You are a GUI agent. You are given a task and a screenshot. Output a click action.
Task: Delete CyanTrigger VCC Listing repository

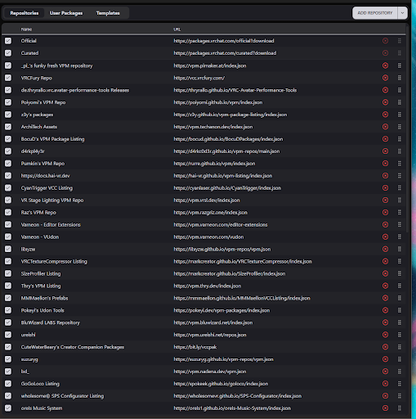click(385, 187)
